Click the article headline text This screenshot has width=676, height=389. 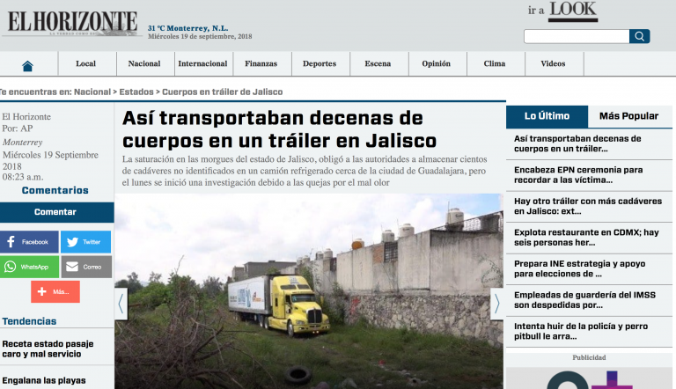pyautogui.click(x=279, y=129)
